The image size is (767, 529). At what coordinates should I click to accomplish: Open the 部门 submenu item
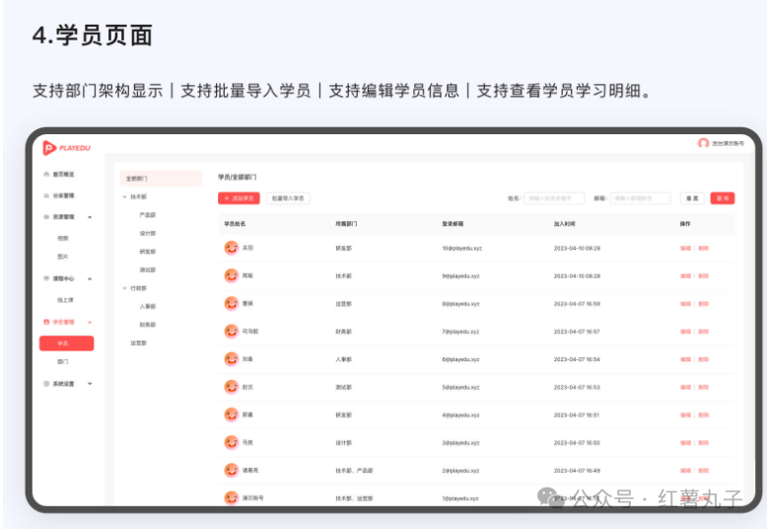tap(63, 361)
